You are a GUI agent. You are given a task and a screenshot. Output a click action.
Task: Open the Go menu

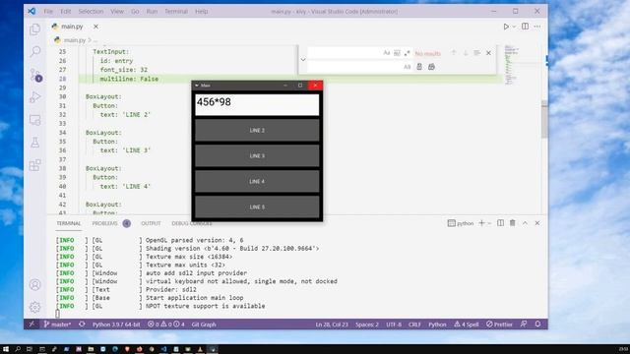pos(135,11)
